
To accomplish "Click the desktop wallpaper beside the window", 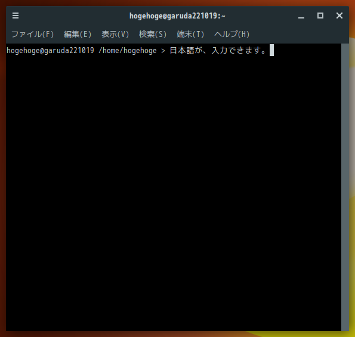I will click(x=352, y=181).
